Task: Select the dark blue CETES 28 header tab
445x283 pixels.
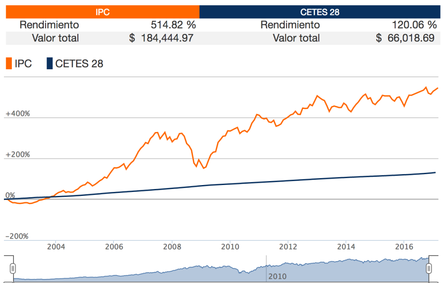Action: (x=320, y=12)
